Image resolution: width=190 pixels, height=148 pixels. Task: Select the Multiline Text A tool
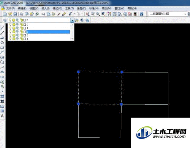(2, 116)
